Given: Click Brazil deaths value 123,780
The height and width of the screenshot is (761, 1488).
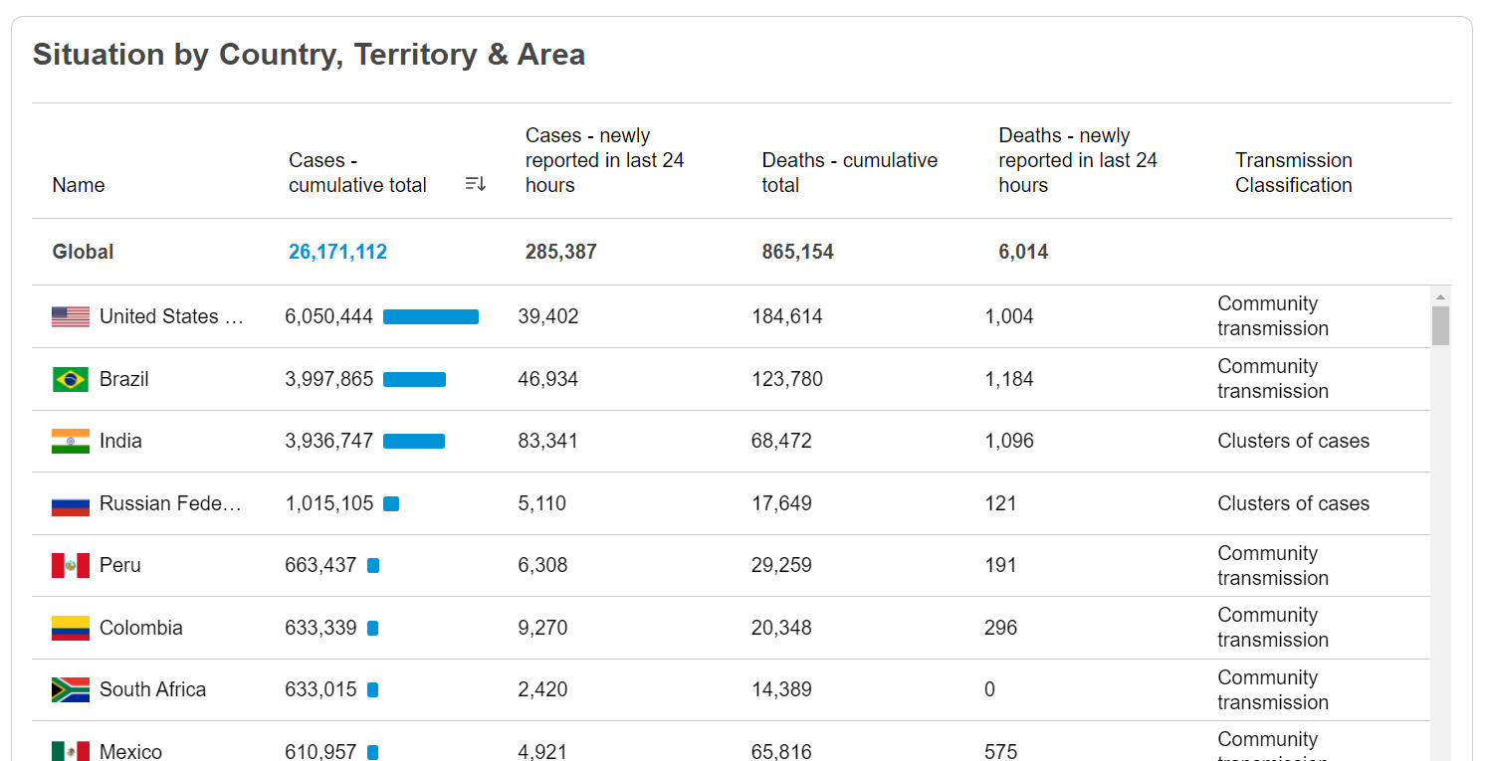Looking at the screenshot, I should (787, 379).
